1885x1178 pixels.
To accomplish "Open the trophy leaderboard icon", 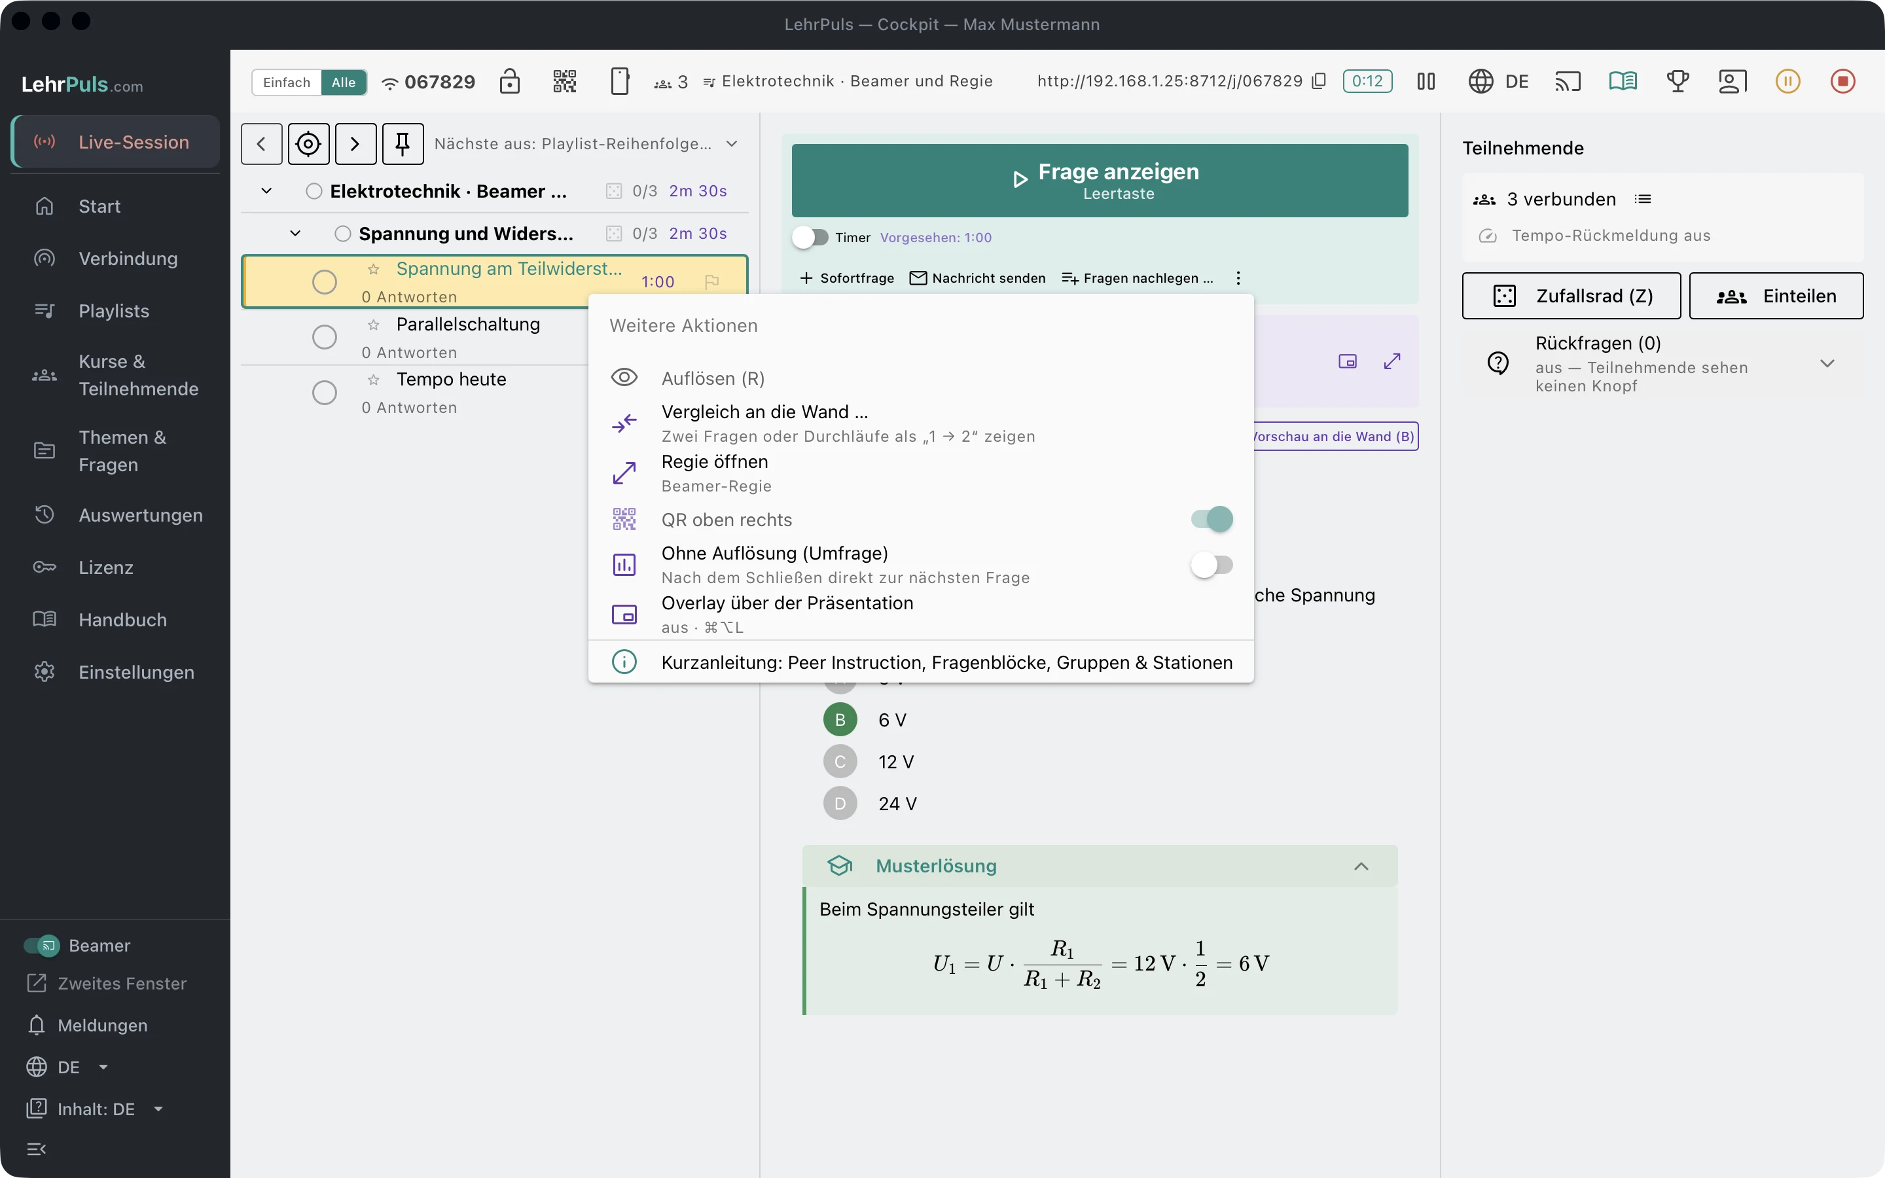I will [1678, 81].
